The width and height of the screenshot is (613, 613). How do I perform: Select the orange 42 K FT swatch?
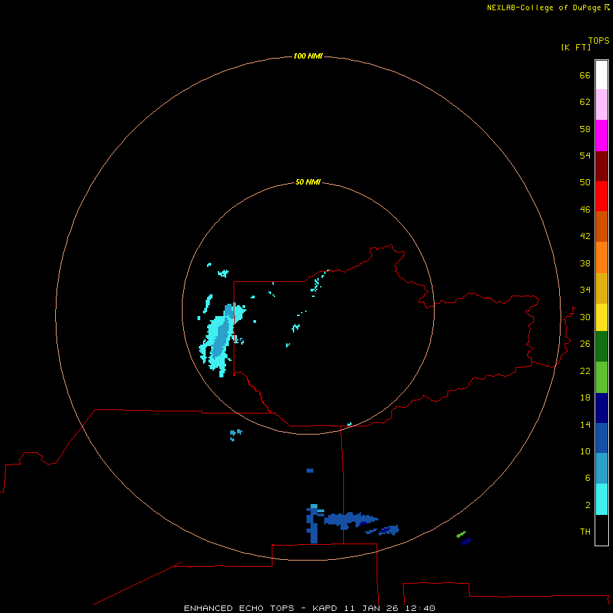point(601,257)
